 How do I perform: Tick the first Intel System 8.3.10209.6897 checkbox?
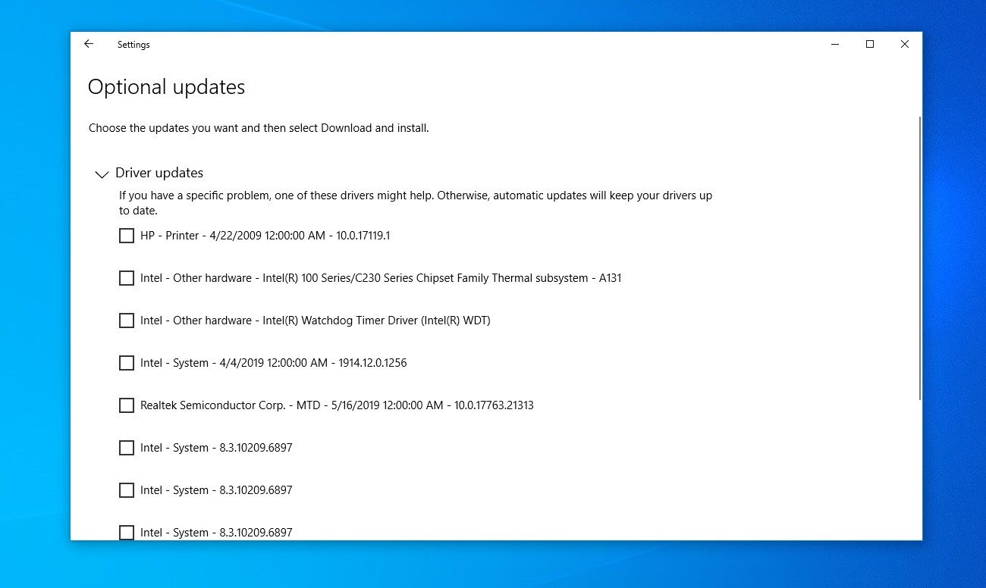[127, 448]
